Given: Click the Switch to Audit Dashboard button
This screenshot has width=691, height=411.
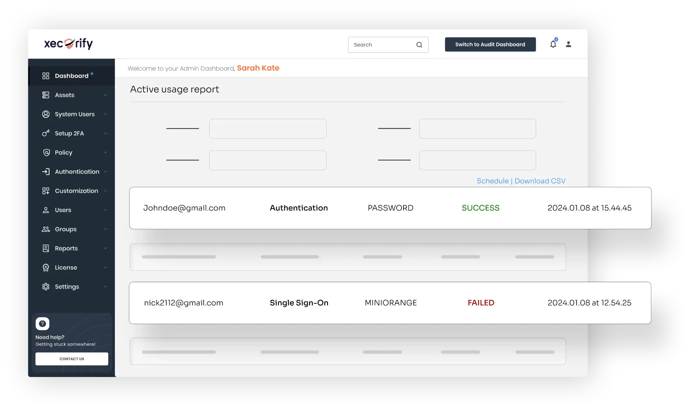Looking at the screenshot, I should 490,44.
